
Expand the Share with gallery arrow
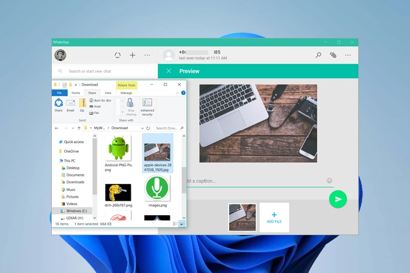pyautogui.click(x=122, y=113)
